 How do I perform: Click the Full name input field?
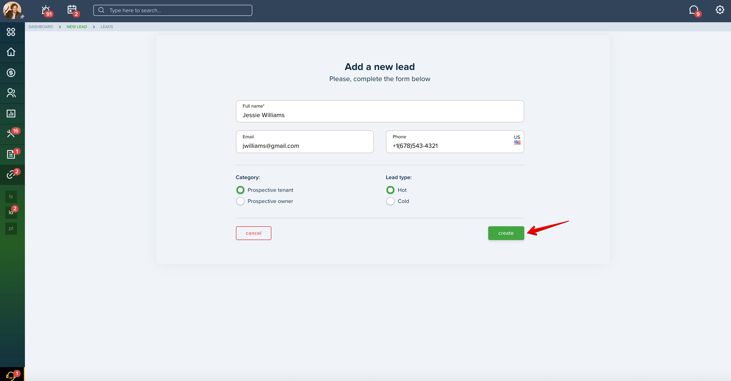[x=380, y=111]
